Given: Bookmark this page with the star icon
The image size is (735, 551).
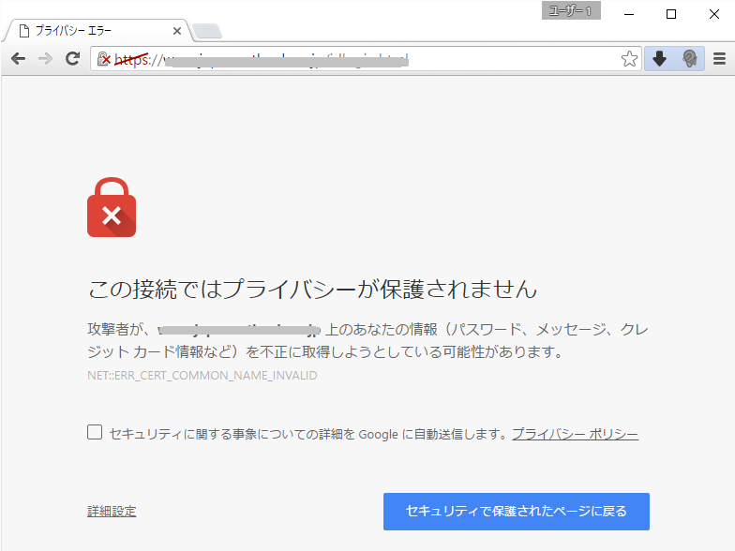Looking at the screenshot, I should pos(629,59).
